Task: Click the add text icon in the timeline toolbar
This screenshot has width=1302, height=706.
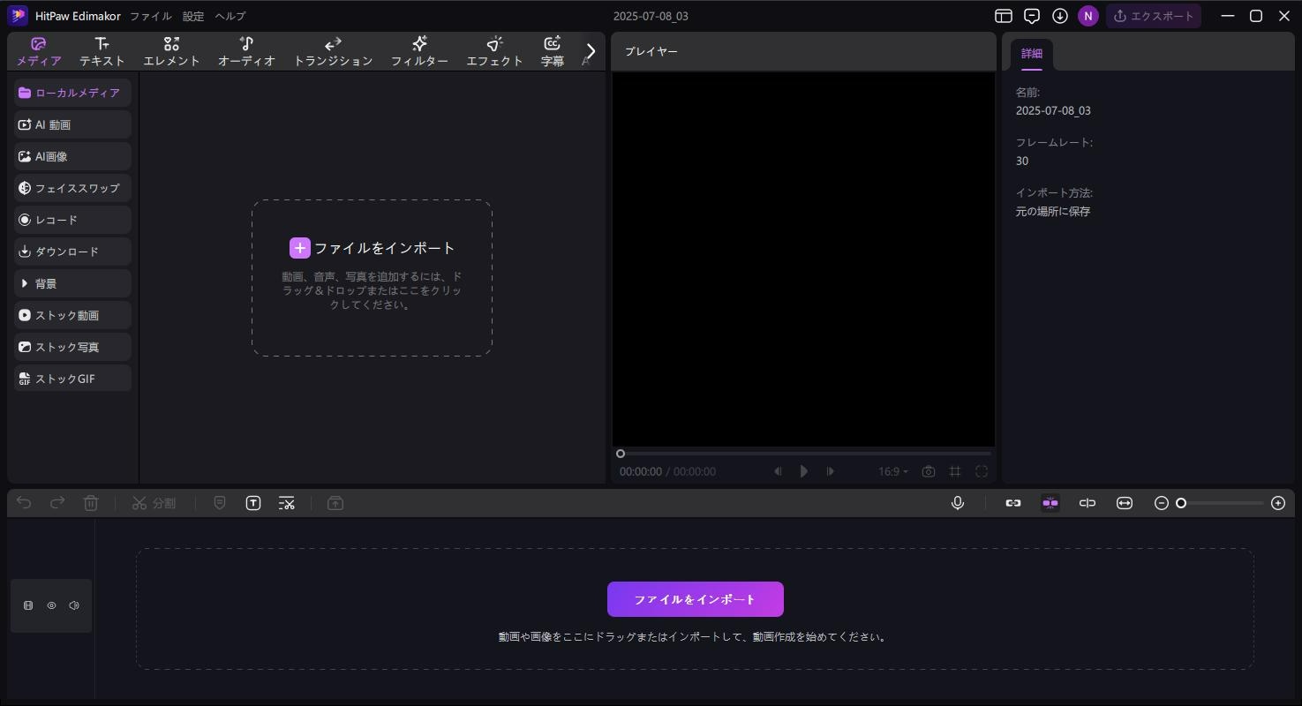Action: [x=253, y=502]
